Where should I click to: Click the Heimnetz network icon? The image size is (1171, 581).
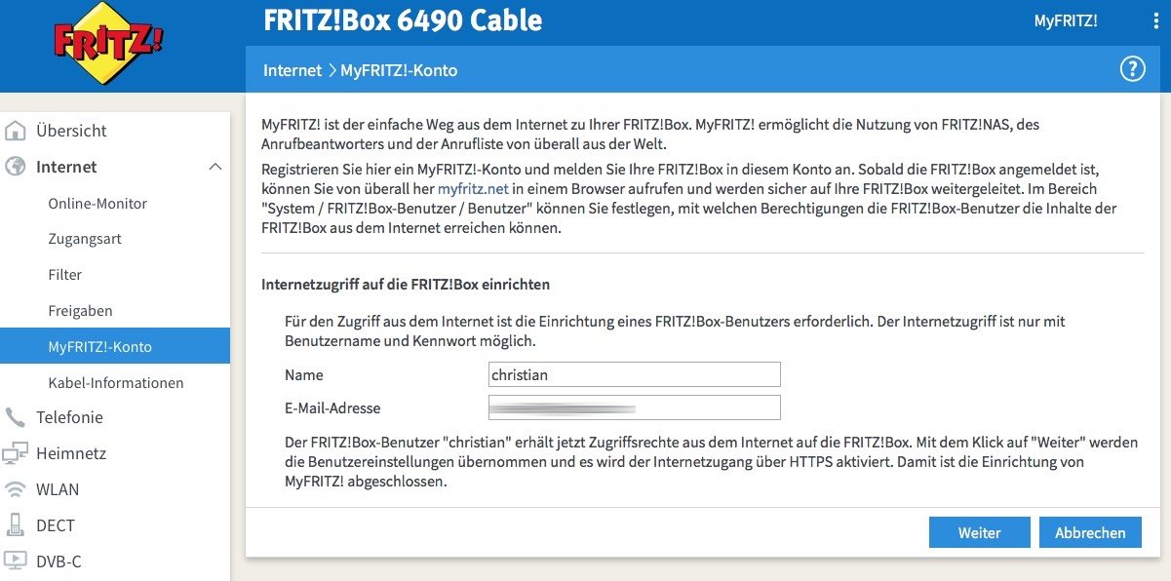15,453
